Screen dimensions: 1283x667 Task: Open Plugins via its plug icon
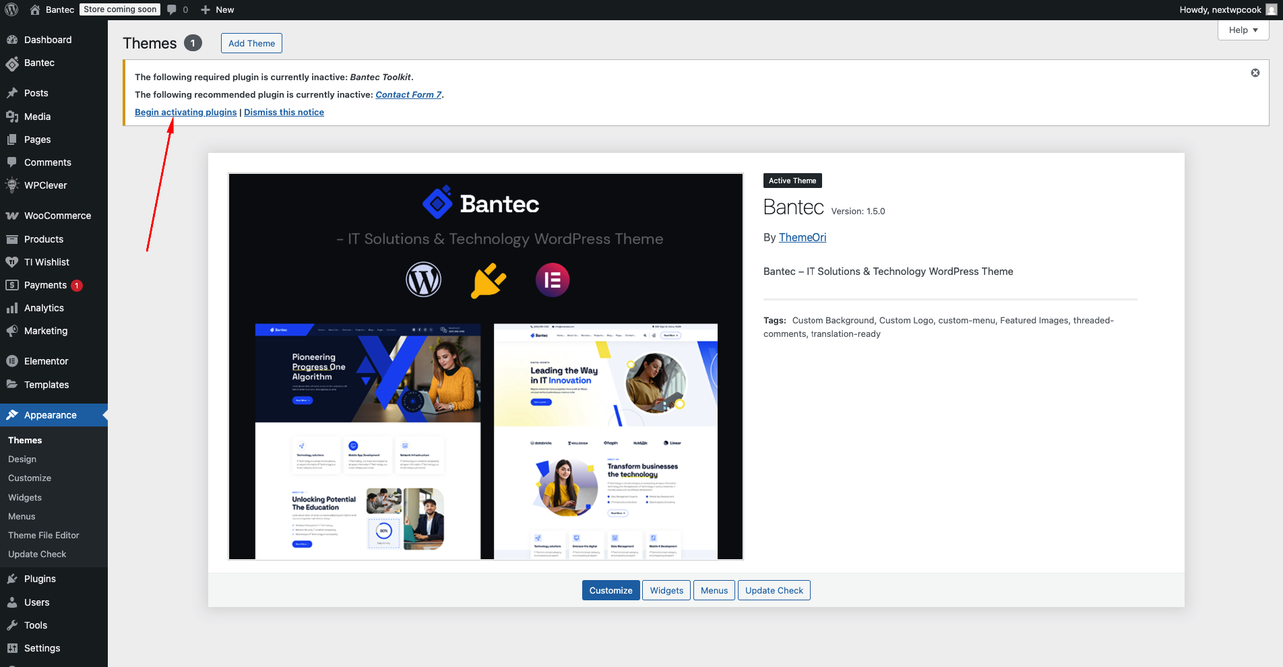pyautogui.click(x=12, y=579)
